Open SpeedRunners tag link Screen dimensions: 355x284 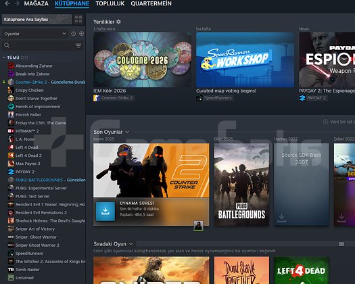tap(218, 98)
